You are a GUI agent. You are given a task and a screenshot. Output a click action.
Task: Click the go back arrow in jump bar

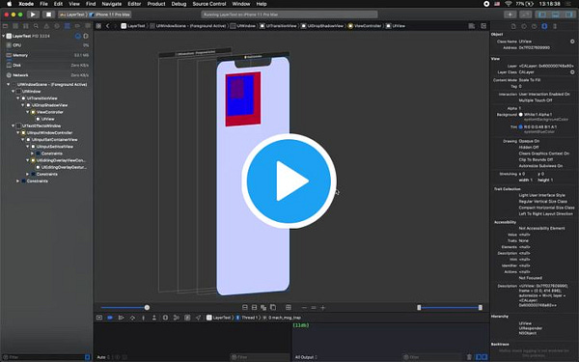[107, 26]
